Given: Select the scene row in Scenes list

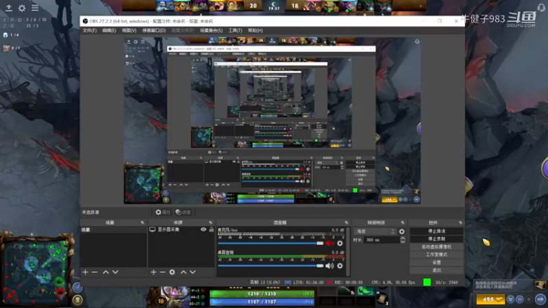Looking at the screenshot, I should coord(113,230).
